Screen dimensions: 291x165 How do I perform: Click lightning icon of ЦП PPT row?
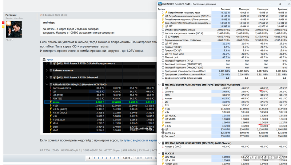163,26
